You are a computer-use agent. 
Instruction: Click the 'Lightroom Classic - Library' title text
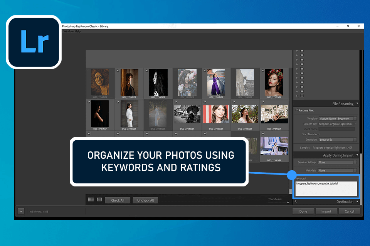tap(92, 27)
